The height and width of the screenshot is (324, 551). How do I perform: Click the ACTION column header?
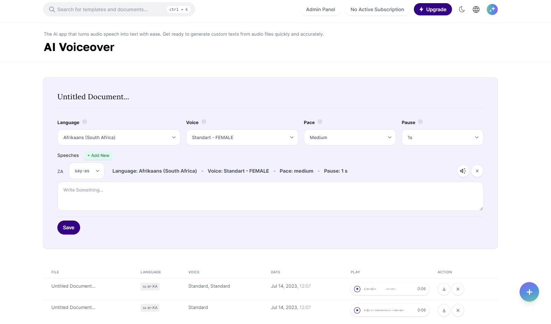(x=445, y=272)
